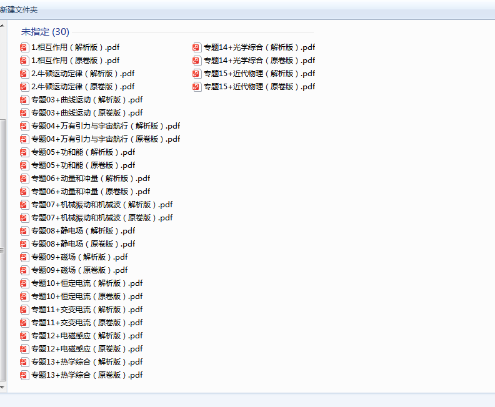495x407 pixels.
Task: Select file name 专题09+磁场（原卷版）.pdf
Action: click(x=79, y=270)
